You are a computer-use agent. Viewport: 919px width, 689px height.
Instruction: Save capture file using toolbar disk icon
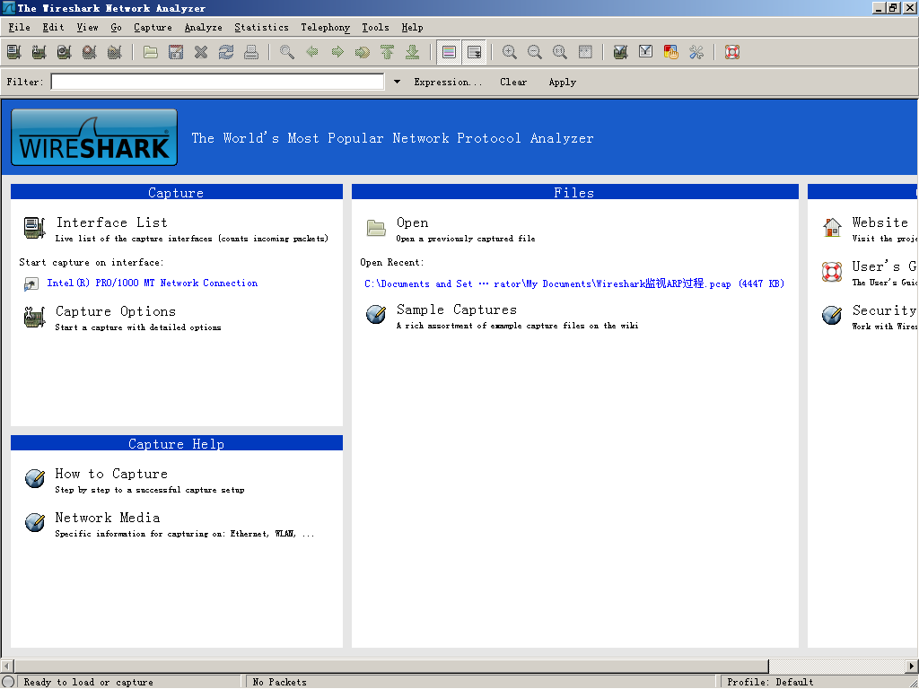176,52
